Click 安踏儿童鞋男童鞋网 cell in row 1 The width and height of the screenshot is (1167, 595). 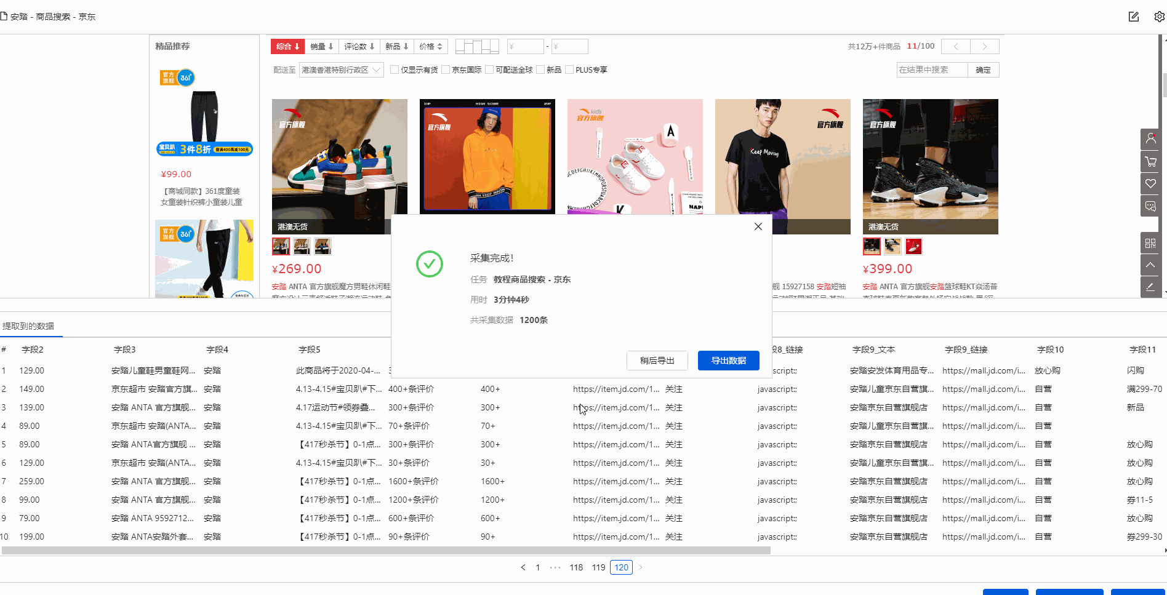[x=153, y=370]
